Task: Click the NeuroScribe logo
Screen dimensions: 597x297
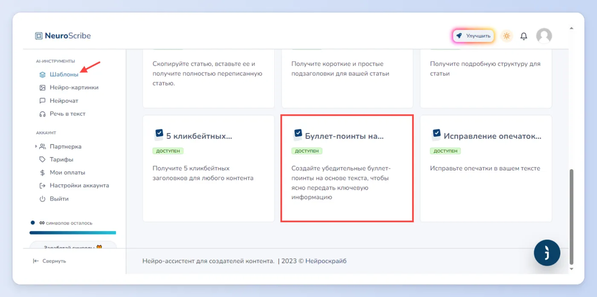Action: click(x=63, y=36)
